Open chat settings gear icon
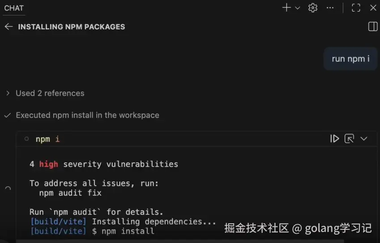380x243 pixels. point(313,8)
